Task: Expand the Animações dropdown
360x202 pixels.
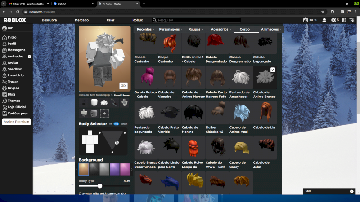Action: point(271,29)
